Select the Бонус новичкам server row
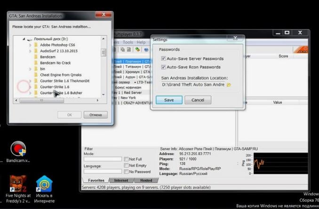 click(x=132, y=87)
